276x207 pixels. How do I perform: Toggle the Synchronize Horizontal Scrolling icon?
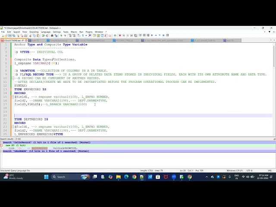[x=74, y=35]
